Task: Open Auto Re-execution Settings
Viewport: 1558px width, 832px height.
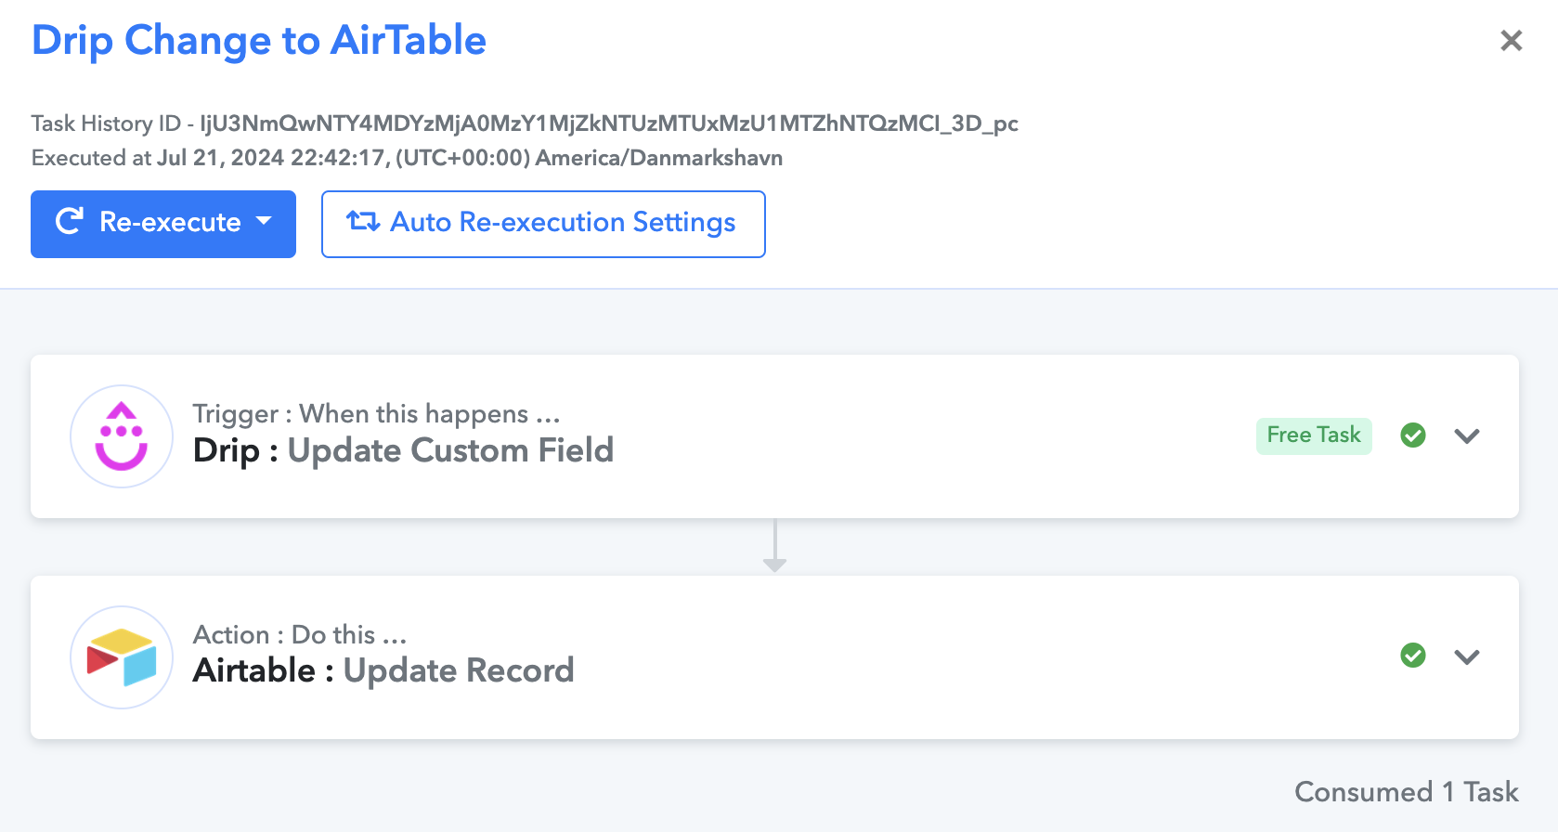Action: [x=543, y=224]
